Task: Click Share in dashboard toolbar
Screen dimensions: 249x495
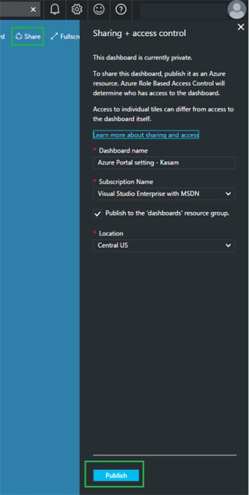Action: tap(28, 37)
